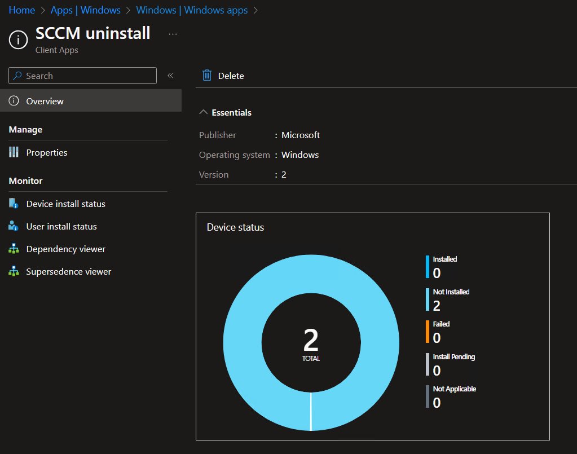Click the search magnifier icon
Viewport: 577px width, 454px height.
[x=17, y=76]
